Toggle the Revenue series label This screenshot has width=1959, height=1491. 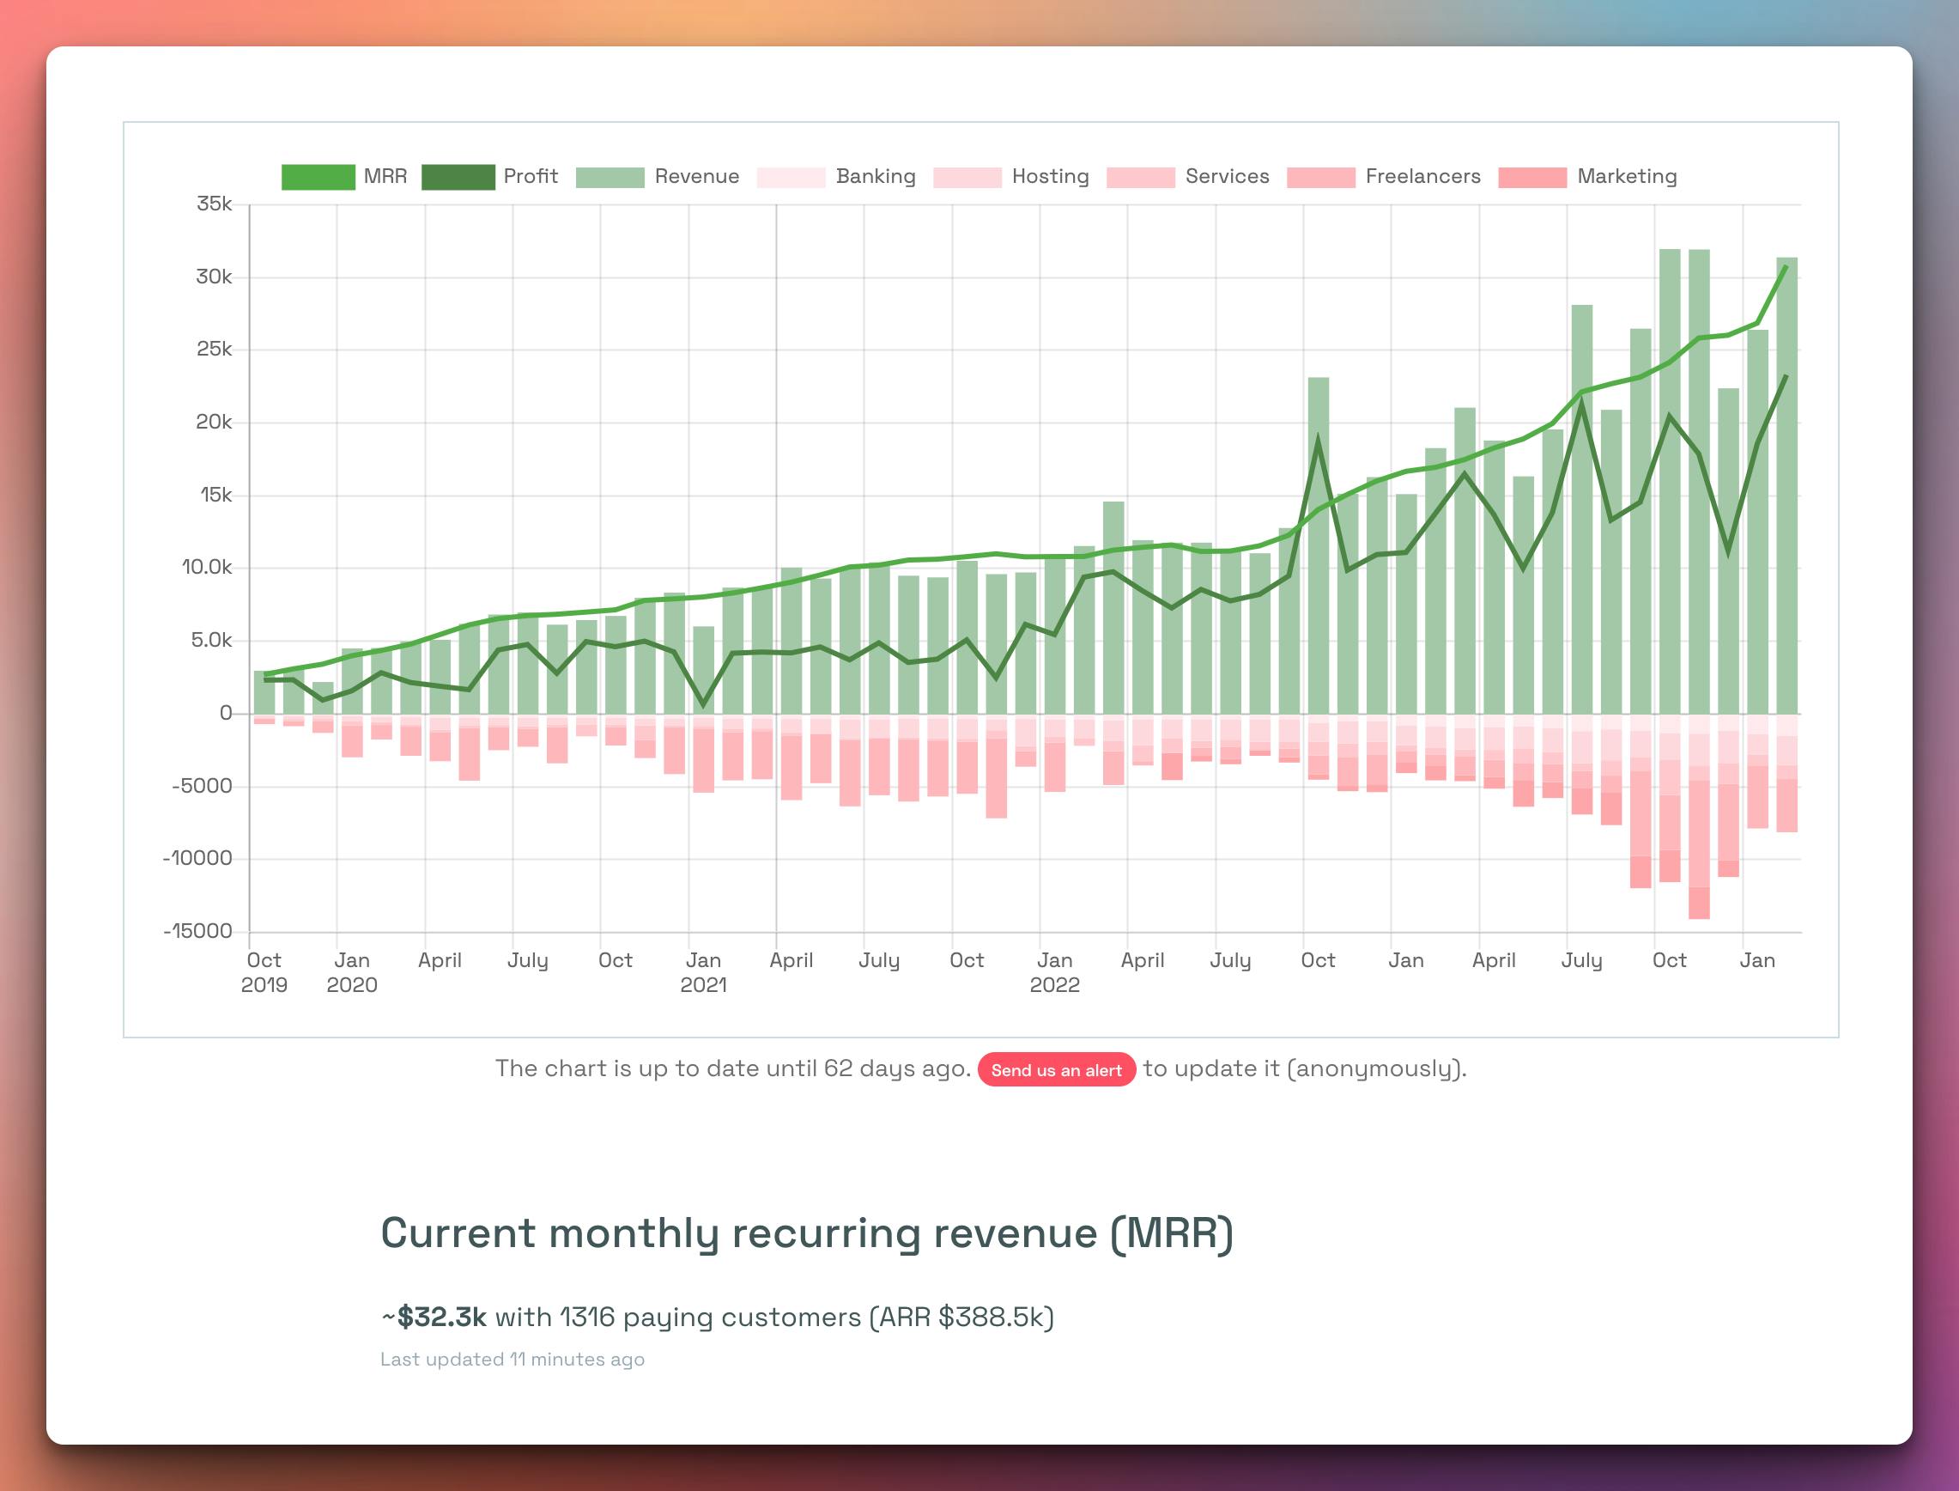(x=697, y=177)
